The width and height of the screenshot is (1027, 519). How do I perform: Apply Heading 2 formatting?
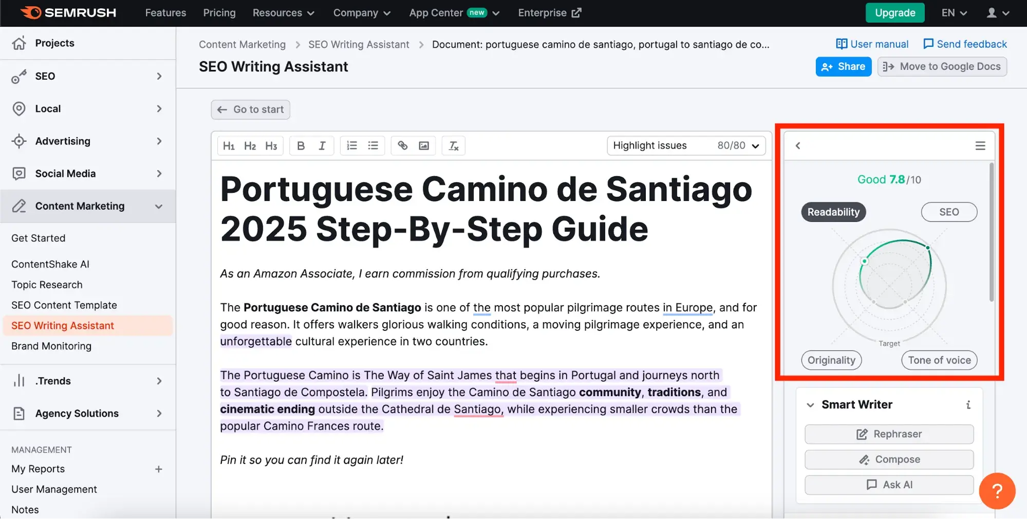(x=250, y=146)
